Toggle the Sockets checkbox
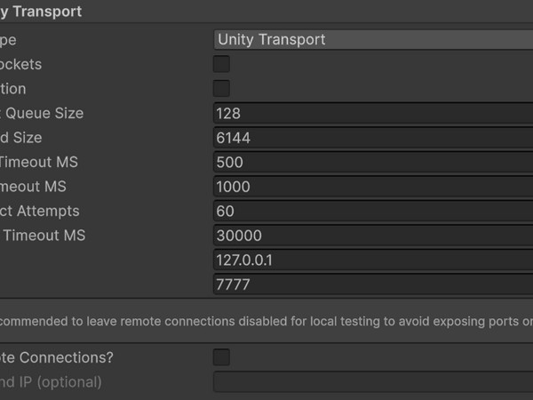The height and width of the screenshot is (400, 533). (x=221, y=64)
